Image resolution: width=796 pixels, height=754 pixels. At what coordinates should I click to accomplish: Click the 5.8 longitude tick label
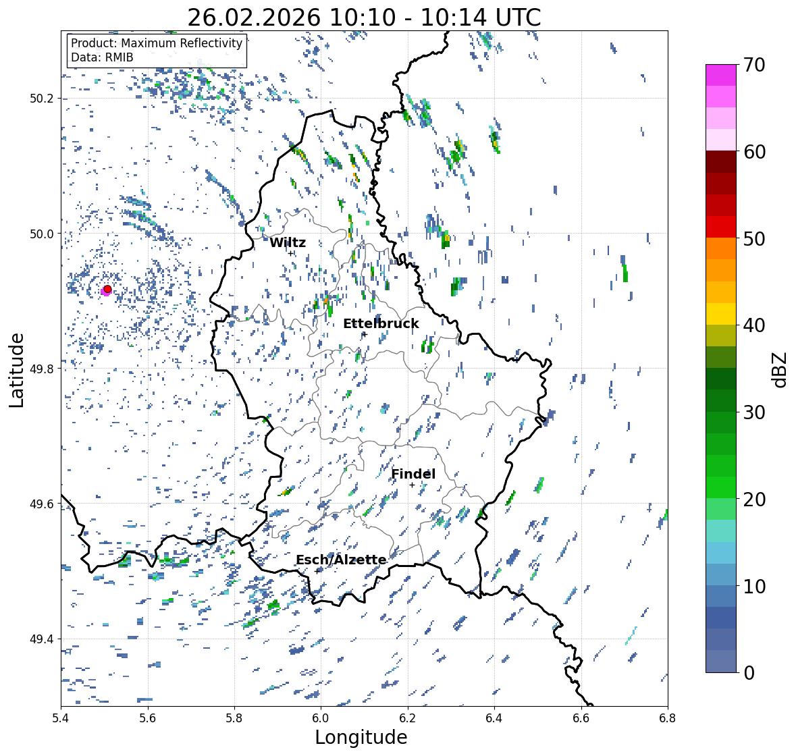234,718
